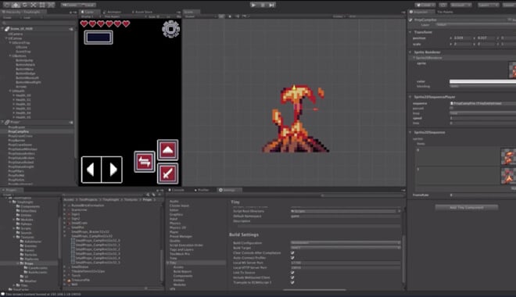Image resolution: width=516 pixels, height=297 pixels.
Task: Select SmallCrate asset in Project list
Action: (79, 223)
